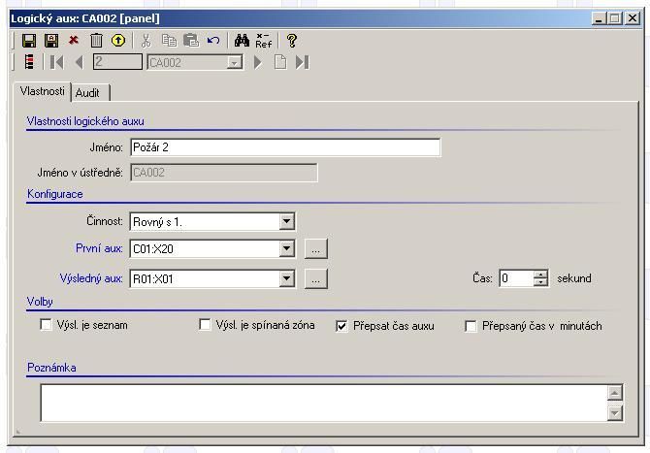650x453 pixels.
Task: Click the undo arrow icon
Action: tap(213, 41)
